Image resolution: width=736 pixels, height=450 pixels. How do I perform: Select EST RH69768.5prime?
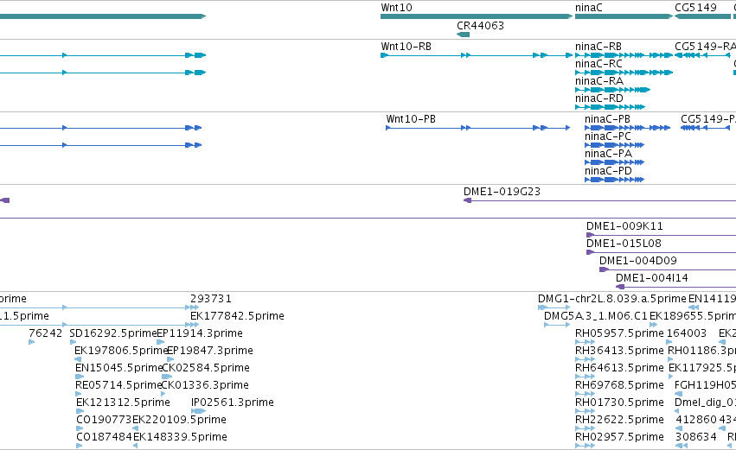coord(619,386)
